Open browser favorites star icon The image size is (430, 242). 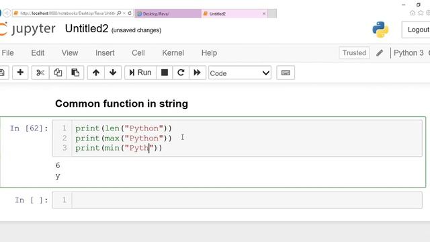421,13
